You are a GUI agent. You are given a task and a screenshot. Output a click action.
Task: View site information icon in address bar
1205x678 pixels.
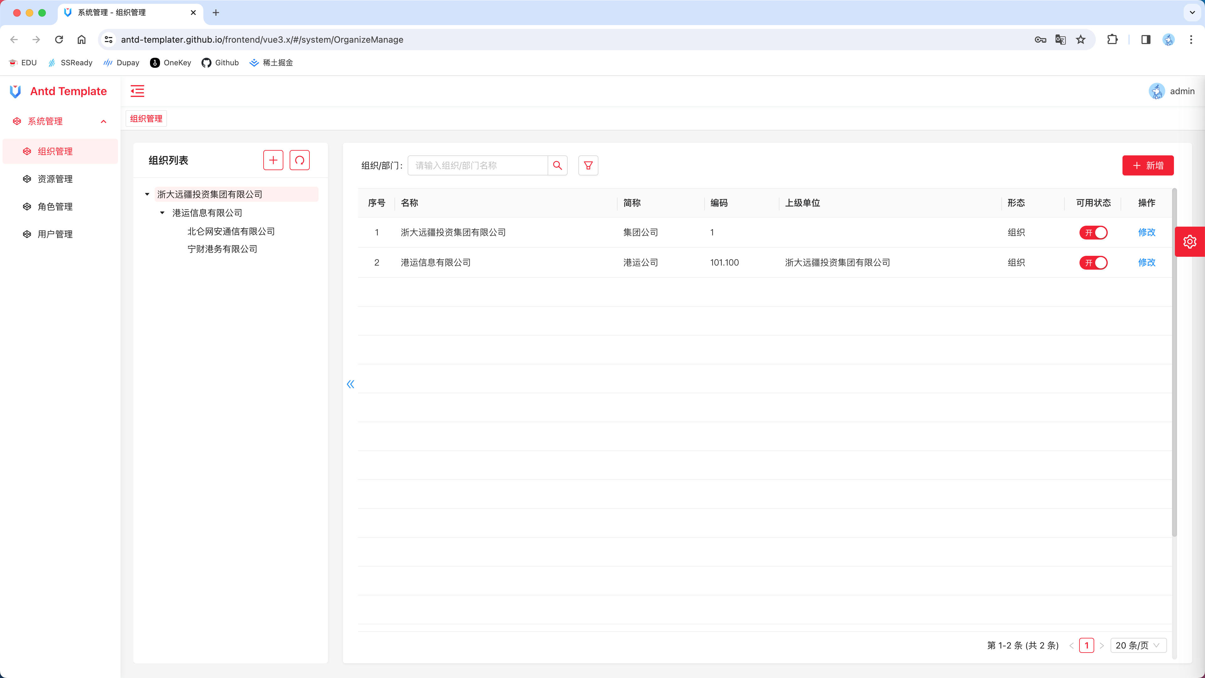109,39
